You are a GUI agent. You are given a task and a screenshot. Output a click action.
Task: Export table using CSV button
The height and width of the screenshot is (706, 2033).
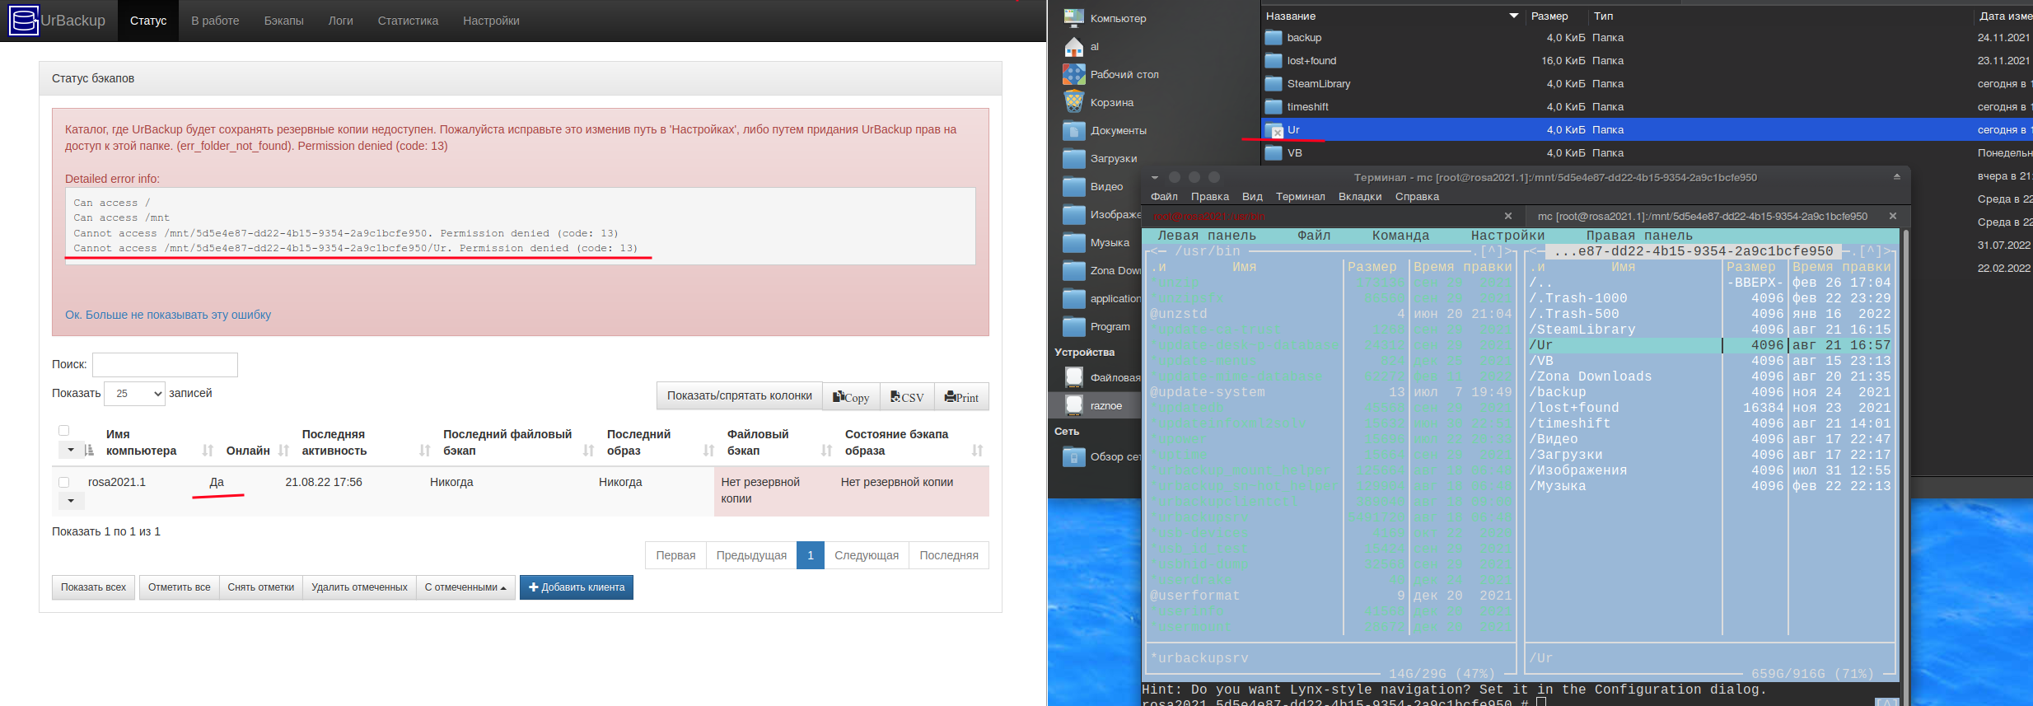point(907,396)
